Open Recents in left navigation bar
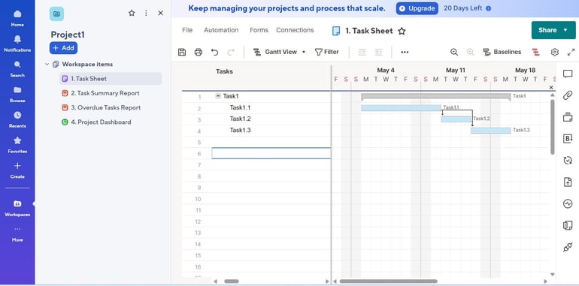Viewport: 579px width, 286px height. pos(17,120)
